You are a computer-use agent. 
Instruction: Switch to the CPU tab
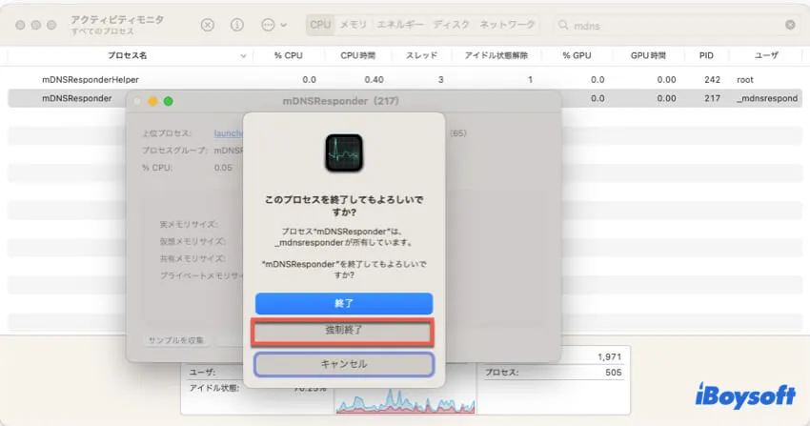pyautogui.click(x=320, y=25)
